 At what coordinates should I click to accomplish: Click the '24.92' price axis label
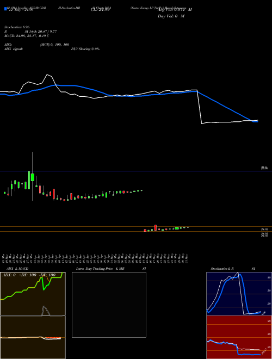tap(265, 229)
